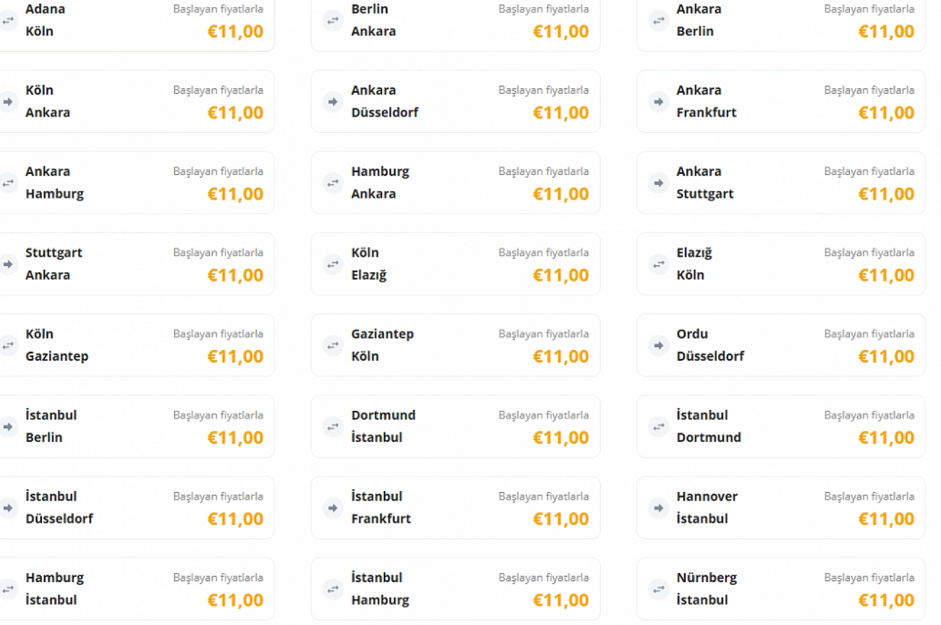The width and height of the screenshot is (941, 625).
Task: Click the round-trip icon for Nürnberg–İstanbul
Action: tap(658, 589)
